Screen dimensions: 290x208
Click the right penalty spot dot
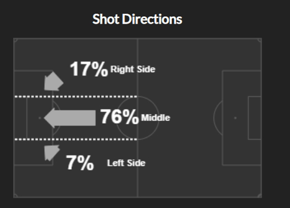click(235, 118)
